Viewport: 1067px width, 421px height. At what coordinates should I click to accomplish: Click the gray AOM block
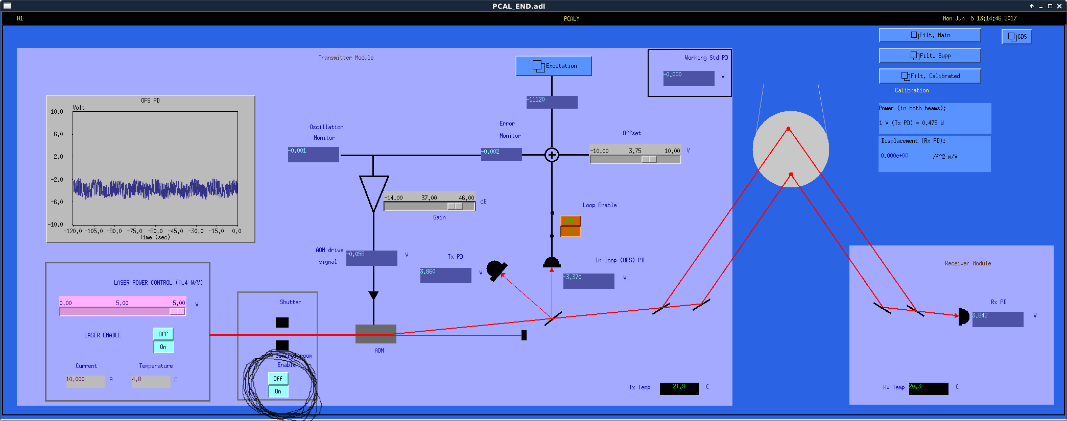coord(376,334)
